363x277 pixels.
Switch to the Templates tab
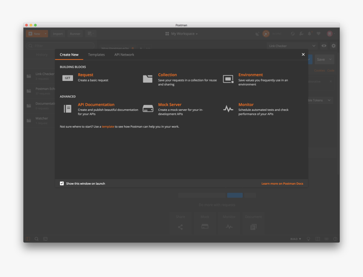(x=96, y=55)
